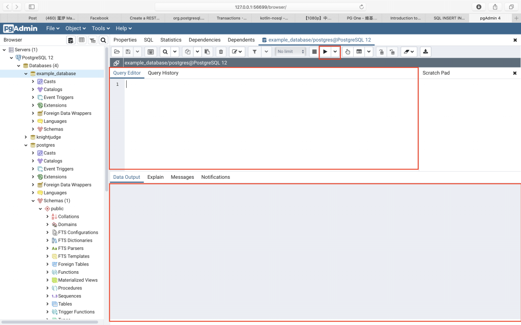Open the Copy options dropdown arrow
Image resolution: width=521 pixels, height=325 pixels.
[x=197, y=52]
